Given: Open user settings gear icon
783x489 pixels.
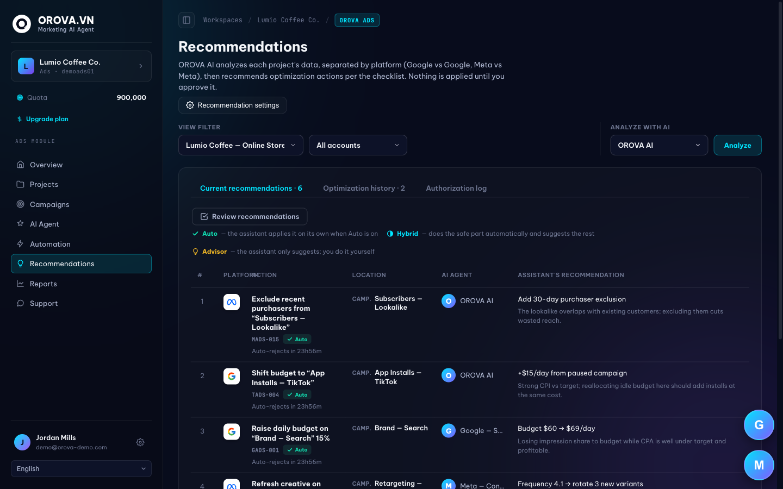Looking at the screenshot, I should tap(140, 442).
